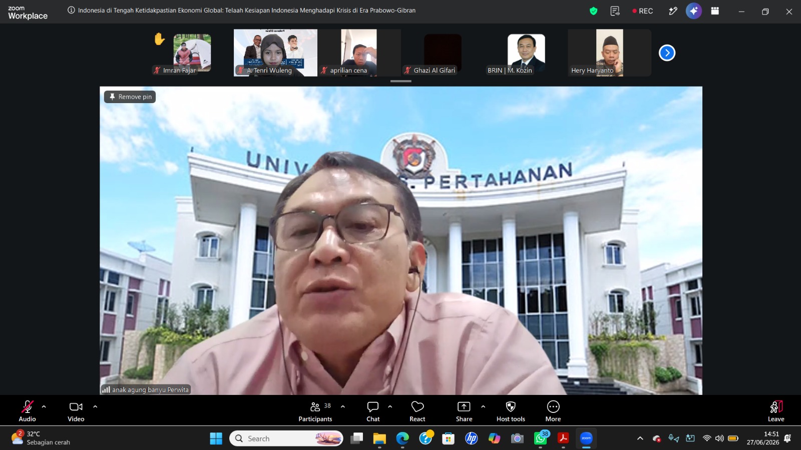Launch the AI Companion sparkle button
Screen dimensions: 801x450
[x=693, y=11]
